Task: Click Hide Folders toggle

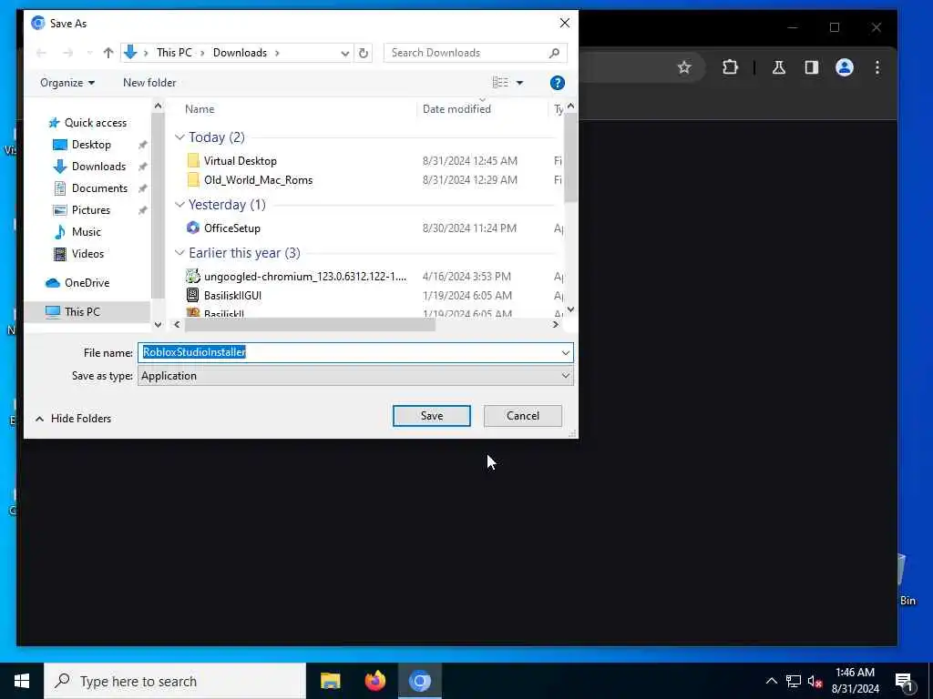Action: coord(73,419)
